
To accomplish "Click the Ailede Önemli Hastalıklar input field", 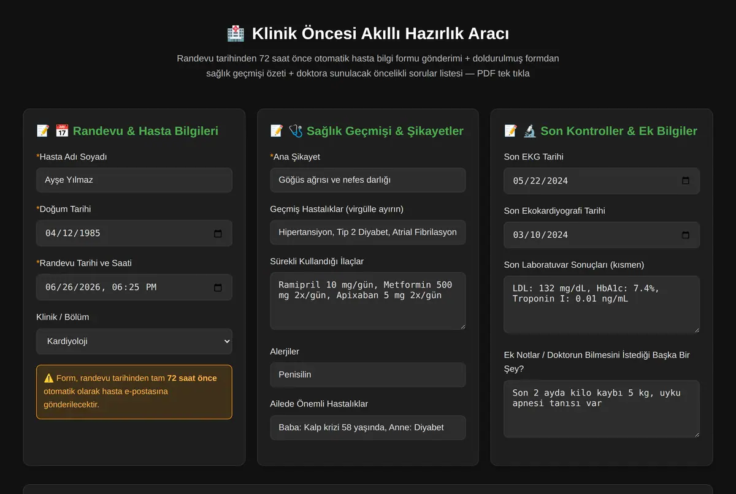I will pos(368,427).
